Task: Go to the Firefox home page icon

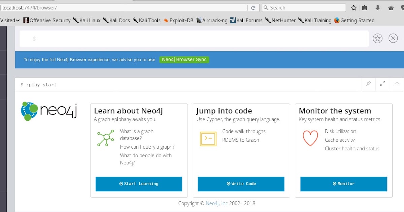Action: pyautogui.click(x=391, y=8)
